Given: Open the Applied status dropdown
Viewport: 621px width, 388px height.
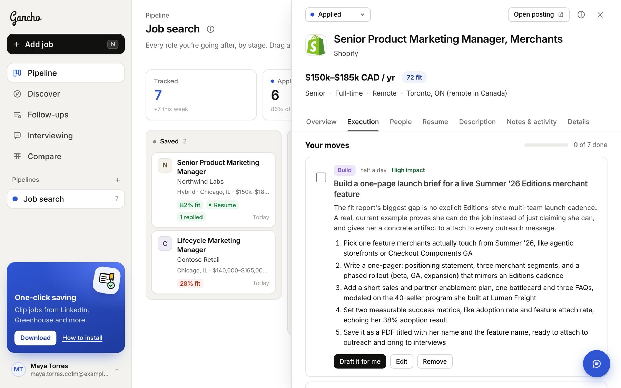Looking at the screenshot, I should pos(338,14).
